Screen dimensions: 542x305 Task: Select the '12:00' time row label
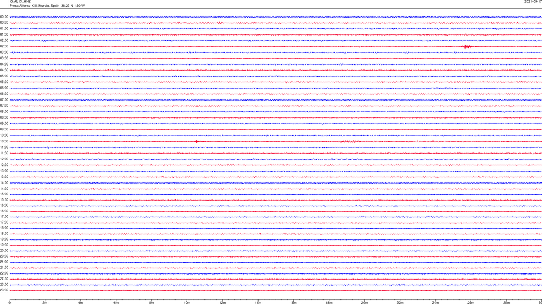click(x=4, y=159)
